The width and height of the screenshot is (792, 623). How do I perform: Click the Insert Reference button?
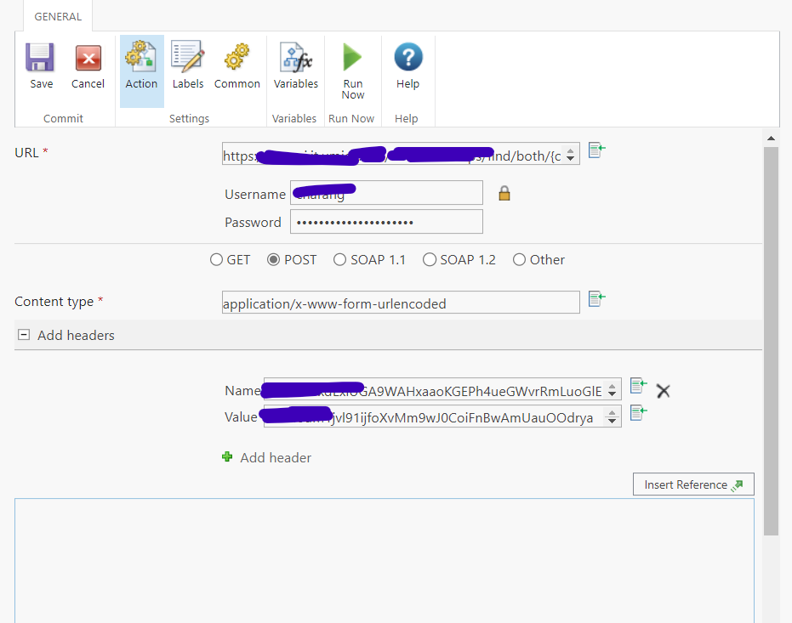click(693, 484)
